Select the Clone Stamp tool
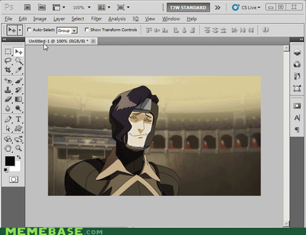306x235 pixels. coord(8,90)
